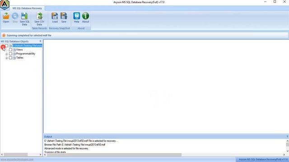Viewport: 289px width, 162px height.
Task: Minimize the Aryson application window
Action: pyautogui.click(x=265, y=2)
